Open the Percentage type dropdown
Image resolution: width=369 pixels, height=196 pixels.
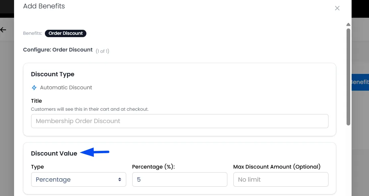(79, 180)
